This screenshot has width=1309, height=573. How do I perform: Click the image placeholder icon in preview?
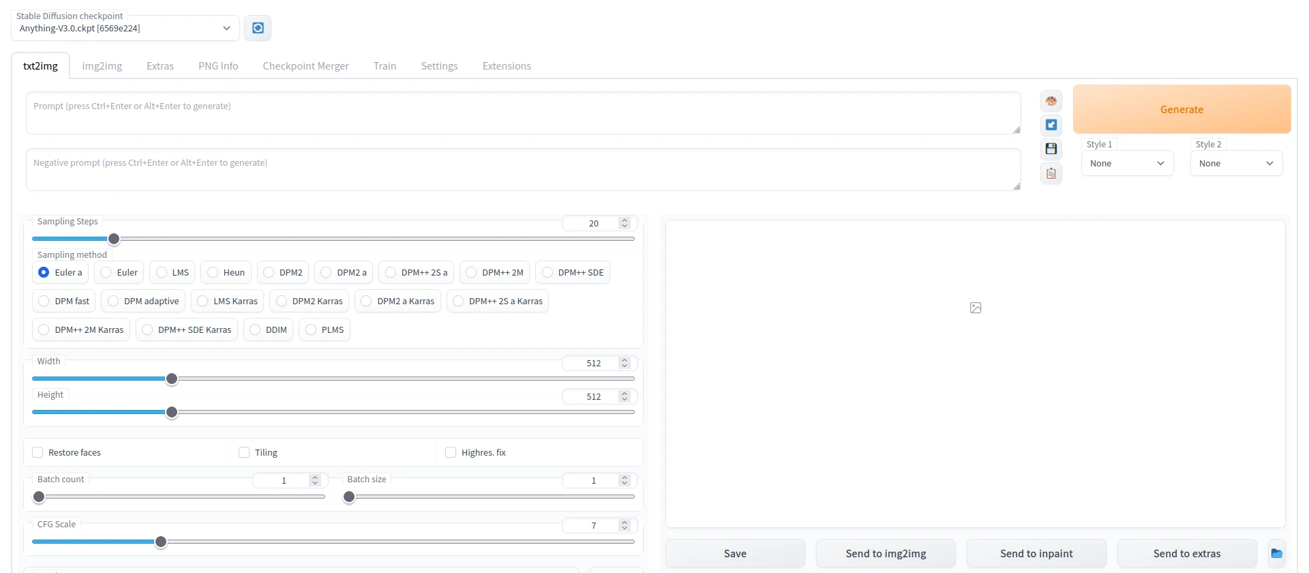point(976,308)
